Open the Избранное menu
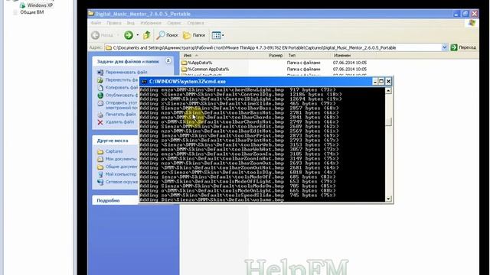The width and height of the screenshot is (490, 275). 151,23
